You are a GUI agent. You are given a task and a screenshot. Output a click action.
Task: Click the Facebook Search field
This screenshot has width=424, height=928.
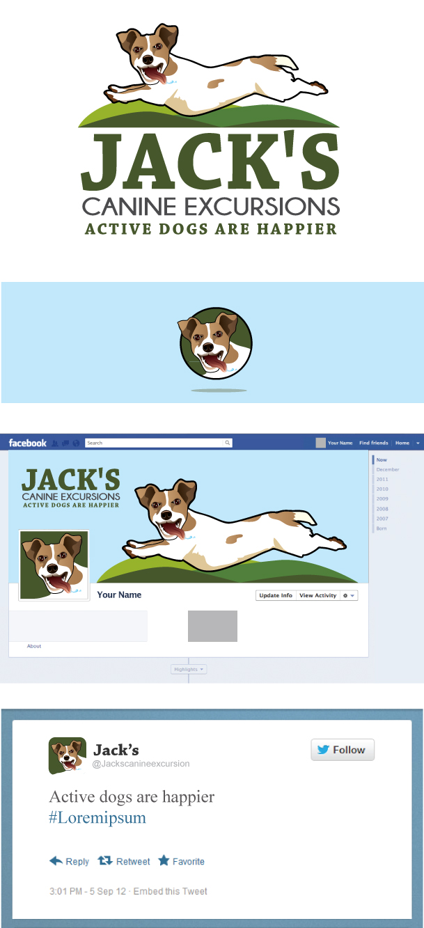pos(159,443)
